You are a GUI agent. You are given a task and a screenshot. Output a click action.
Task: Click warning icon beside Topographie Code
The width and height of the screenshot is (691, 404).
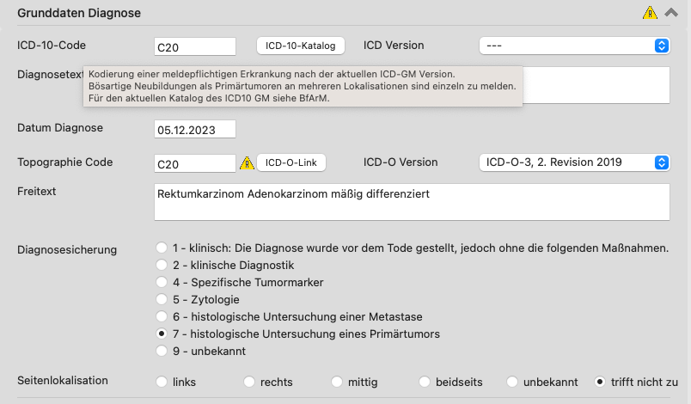tap(247, 163)
